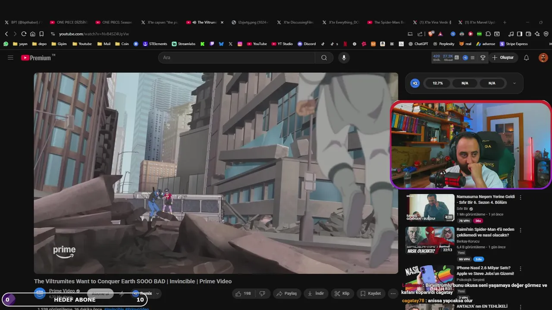Open the browser home page icon

click(x=33, y=34)
